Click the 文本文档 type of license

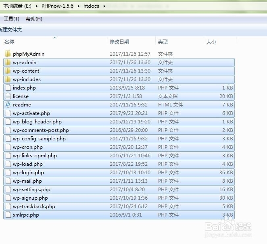(168, 96)
